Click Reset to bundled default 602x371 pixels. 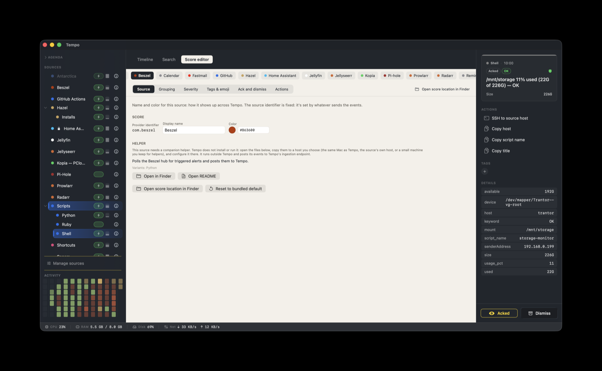236,189
